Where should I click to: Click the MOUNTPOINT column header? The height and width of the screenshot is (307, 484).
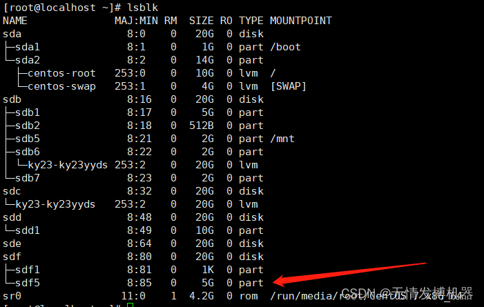coord(300,21)
